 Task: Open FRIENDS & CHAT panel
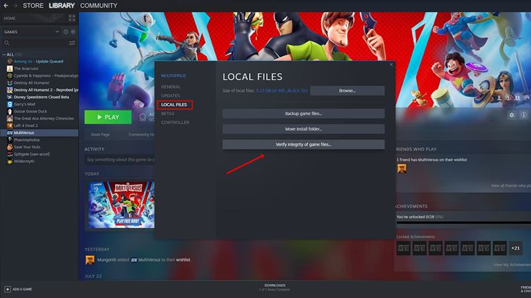pos(526,289)
